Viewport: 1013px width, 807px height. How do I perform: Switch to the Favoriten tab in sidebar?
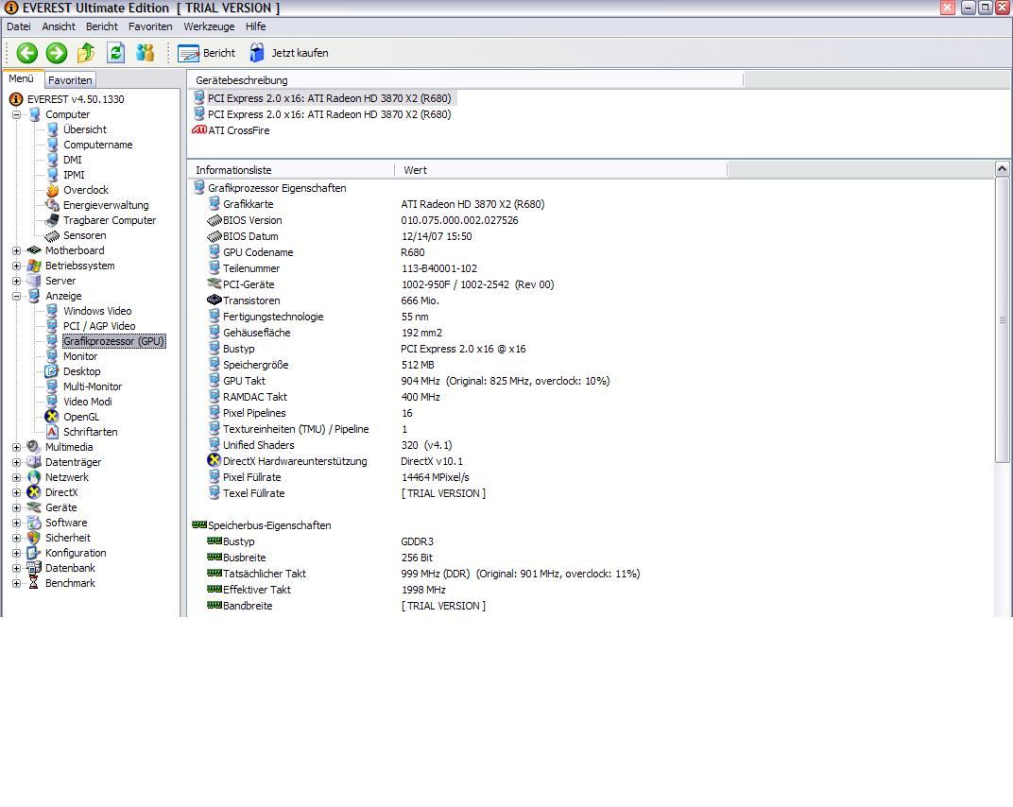(71, 80)
